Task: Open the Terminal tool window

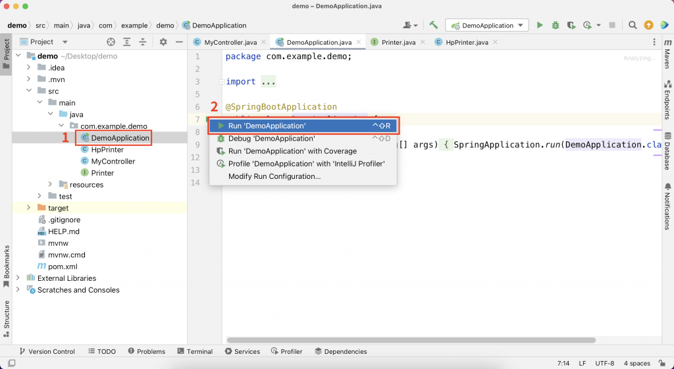Action: [x=195, y=351]
